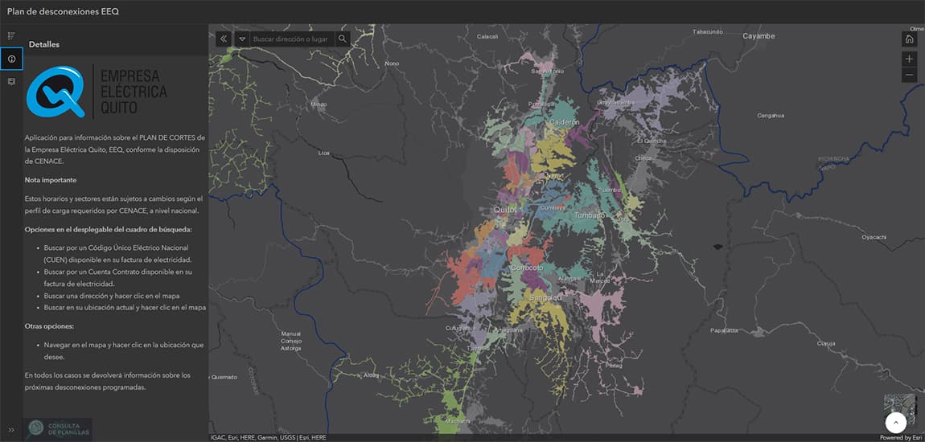Click the Quito label on the map
Image resolution: width=925 pixels, height=442 pixels.
504,210
